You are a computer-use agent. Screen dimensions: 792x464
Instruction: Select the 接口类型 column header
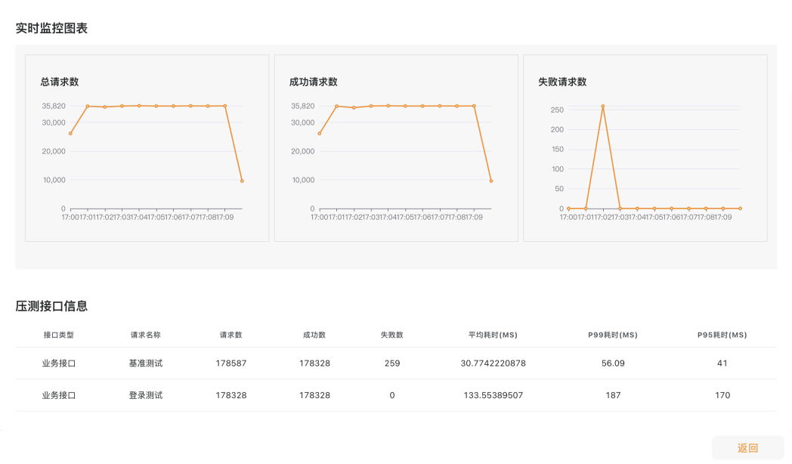[x=59, y=335]
